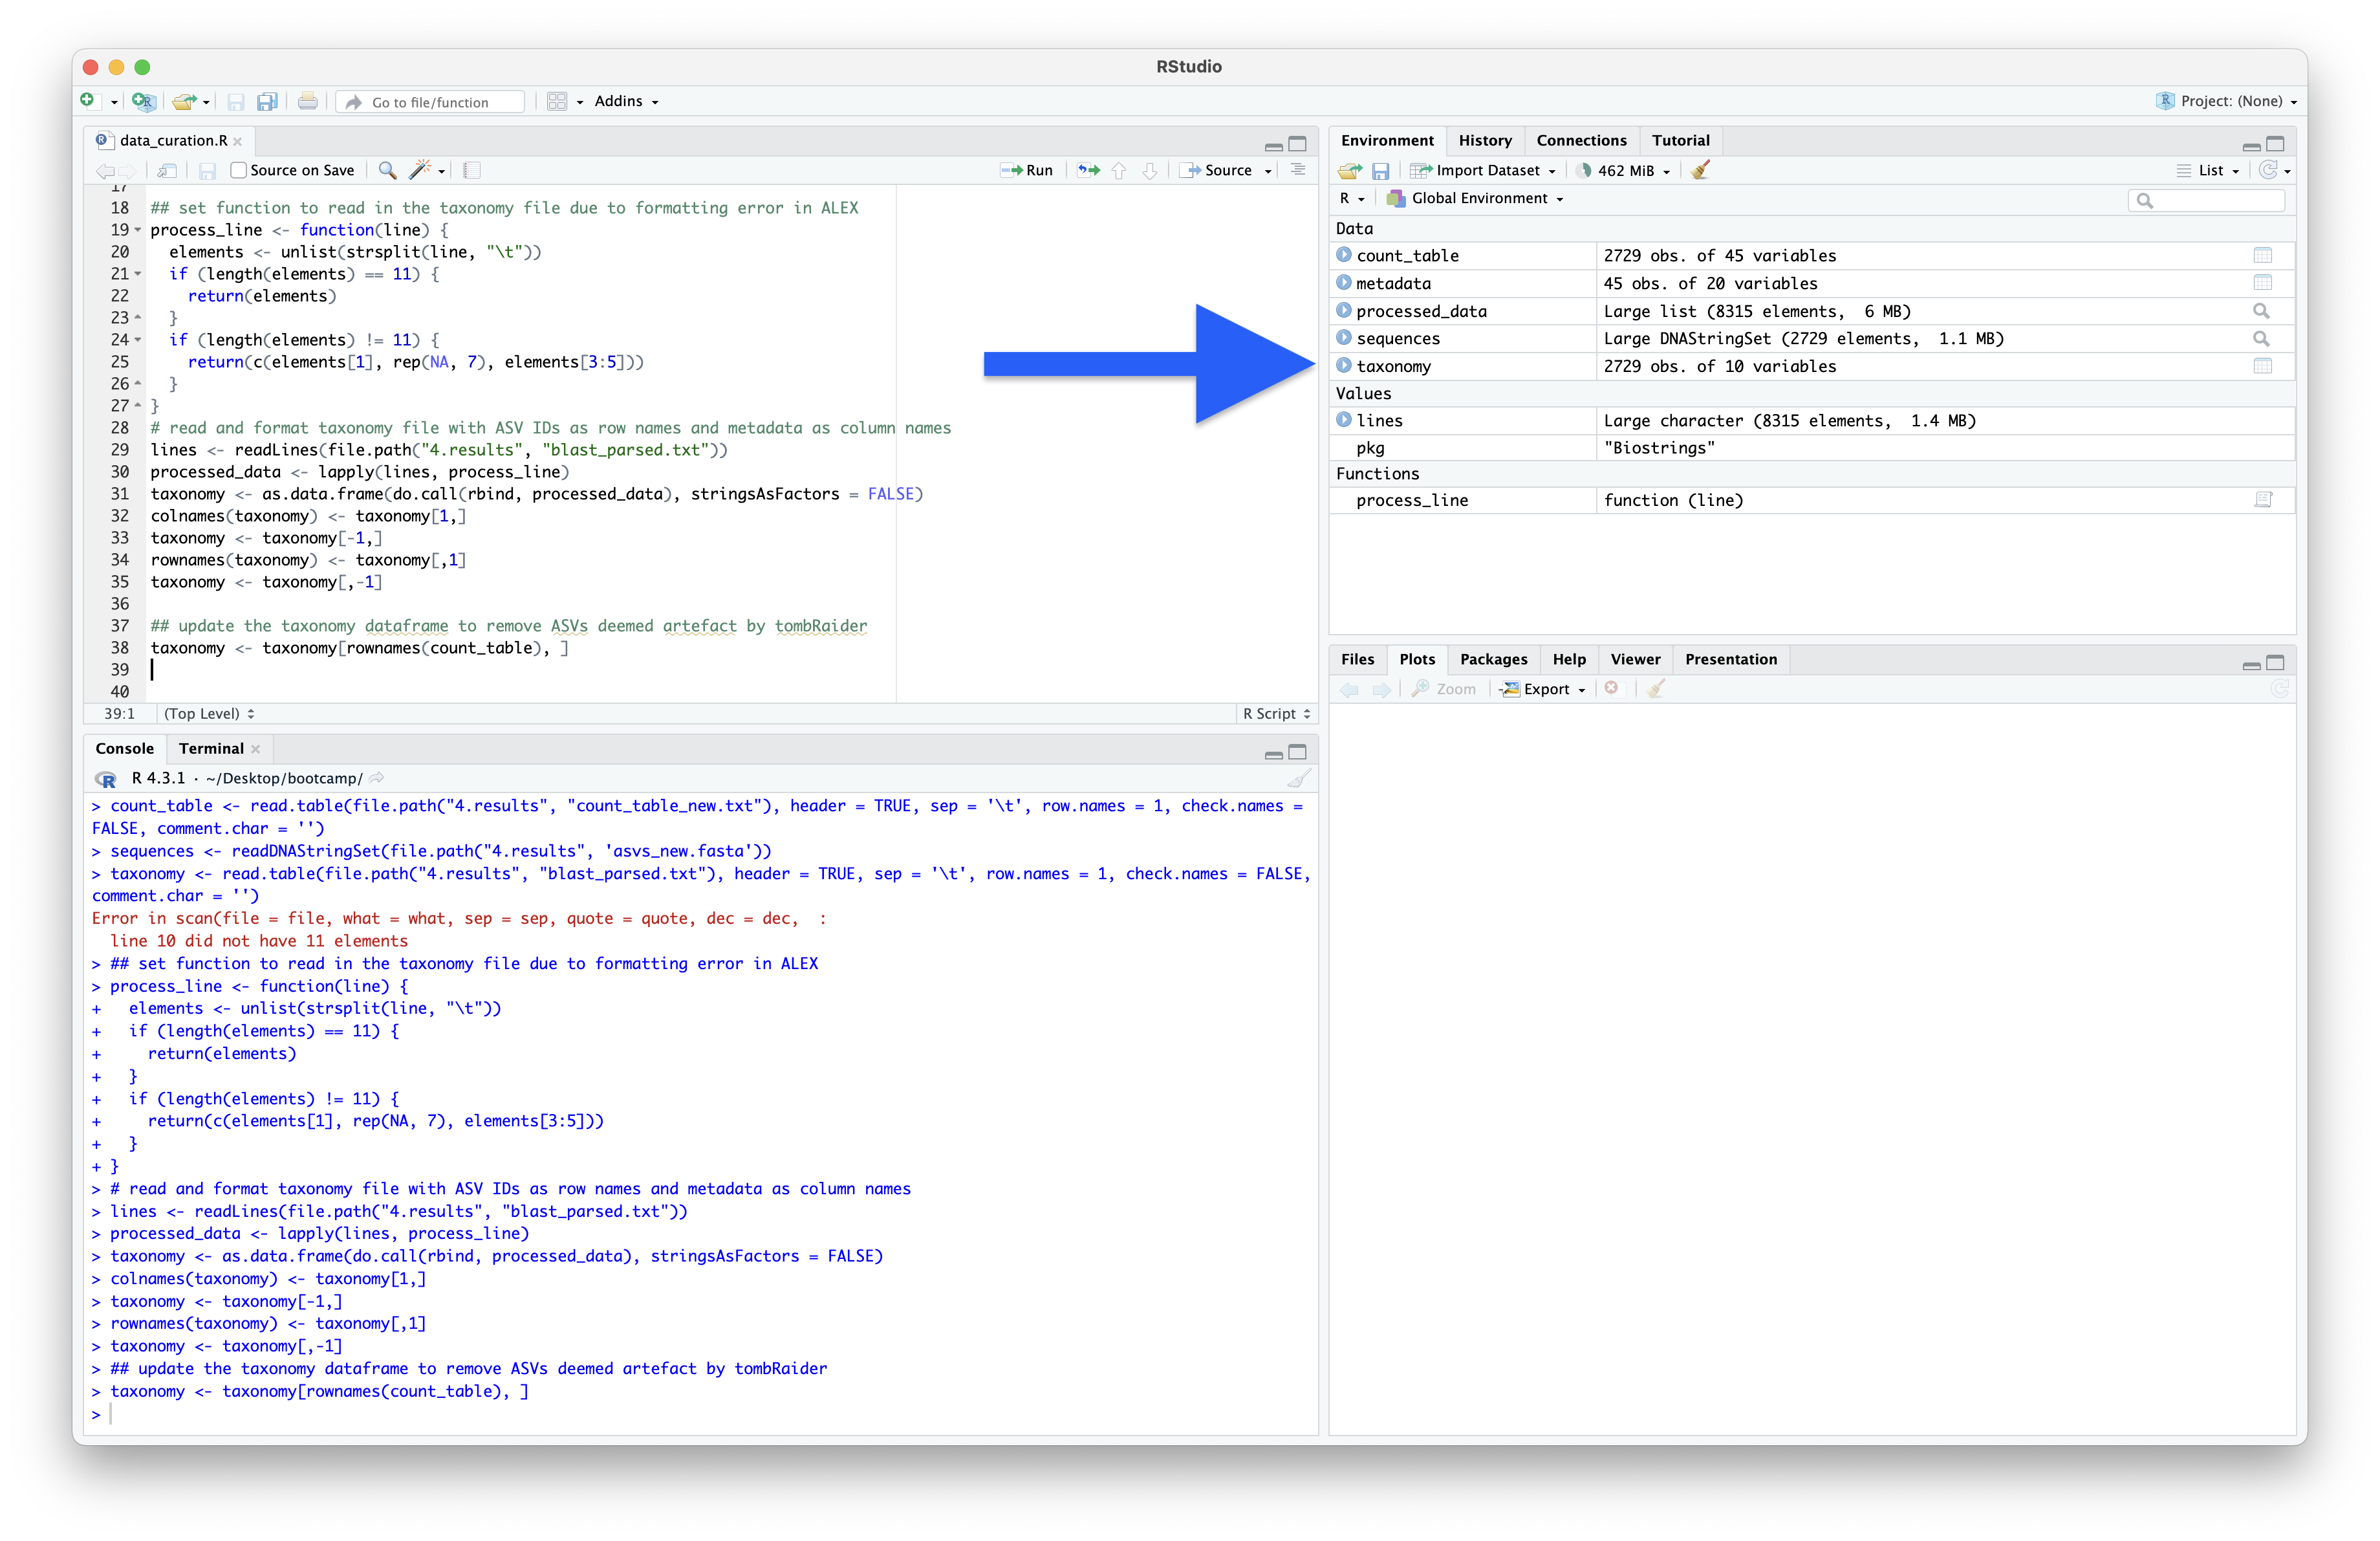2380x1541 pixels.
Task: Refresh the environment pane
Action: pos(2268,170)
